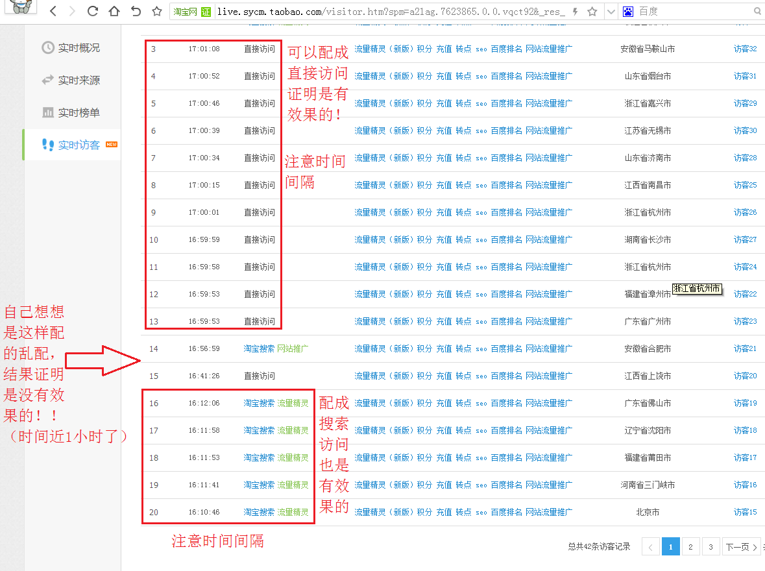Go to page 2 of visitor records
The width and height of the screenshot is (765, 571).
pos(690,547)
